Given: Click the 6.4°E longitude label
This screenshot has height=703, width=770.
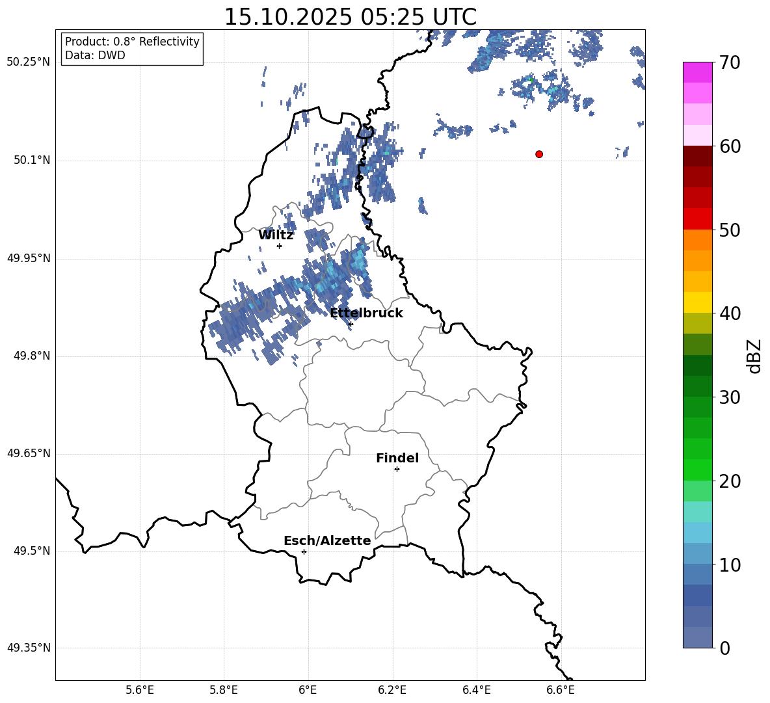Looking at the screenshot, I should [x=477, y=690].
